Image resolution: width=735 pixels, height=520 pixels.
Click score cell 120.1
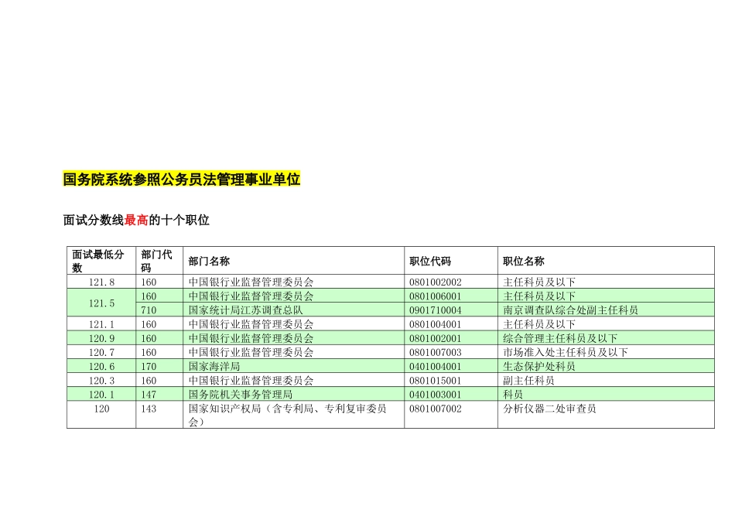101,395
